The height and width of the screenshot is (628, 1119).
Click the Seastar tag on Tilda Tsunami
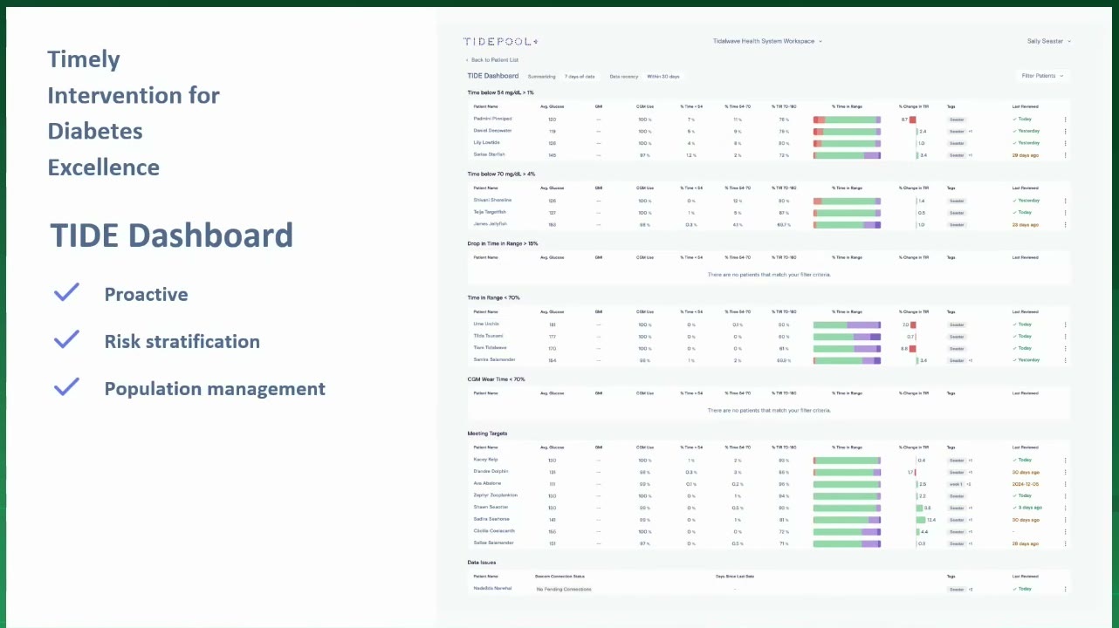click(958, 337)
